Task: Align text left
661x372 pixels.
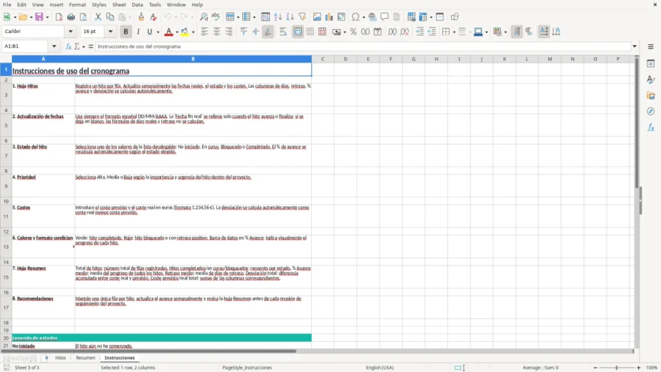Action: 205,32
